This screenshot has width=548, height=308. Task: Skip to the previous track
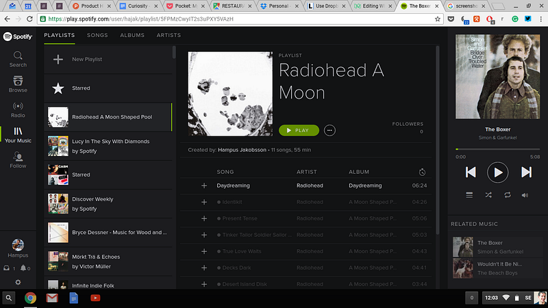pos(471,172)
